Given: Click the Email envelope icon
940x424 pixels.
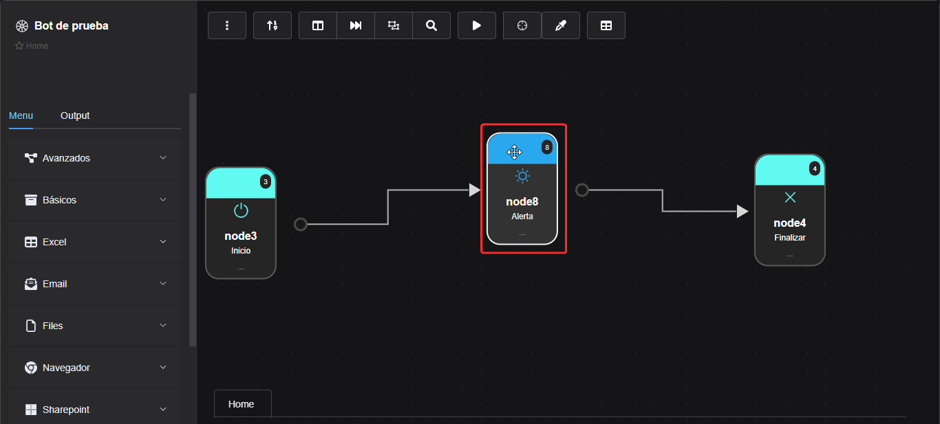Looking at the screenshot, I should [31, 284].
